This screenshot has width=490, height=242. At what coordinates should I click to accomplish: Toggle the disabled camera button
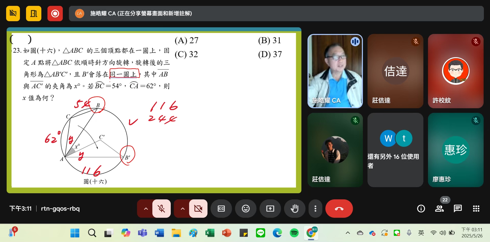tap(198, 209)
